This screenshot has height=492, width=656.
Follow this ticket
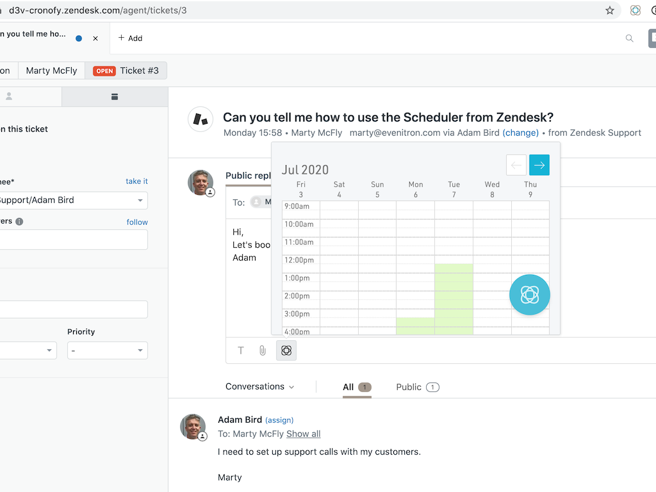(137, 221)
